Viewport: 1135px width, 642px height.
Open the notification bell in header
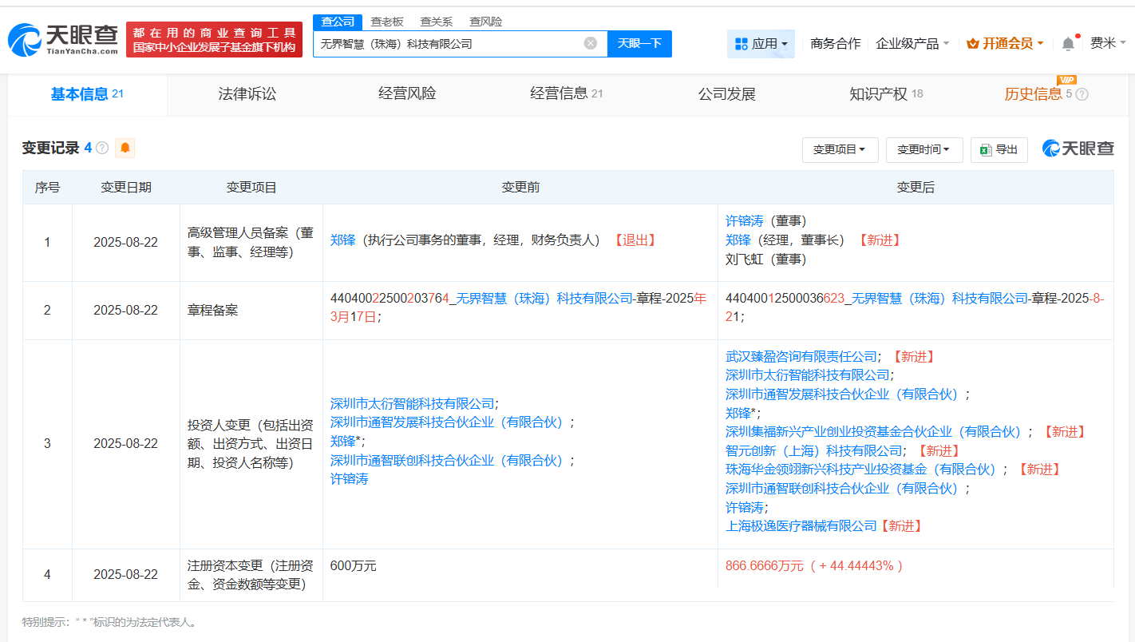(x=1068, y=44)
